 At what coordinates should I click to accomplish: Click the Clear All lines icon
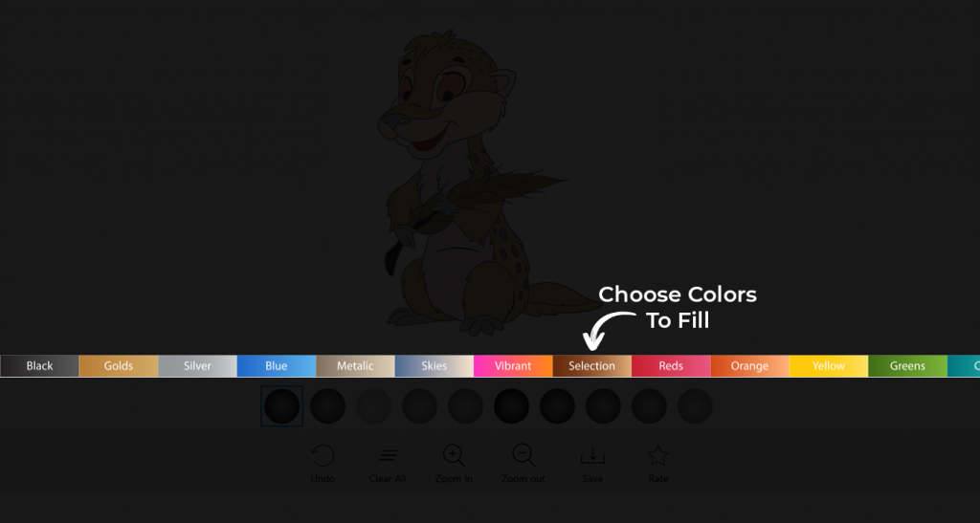tap(389, 456)
